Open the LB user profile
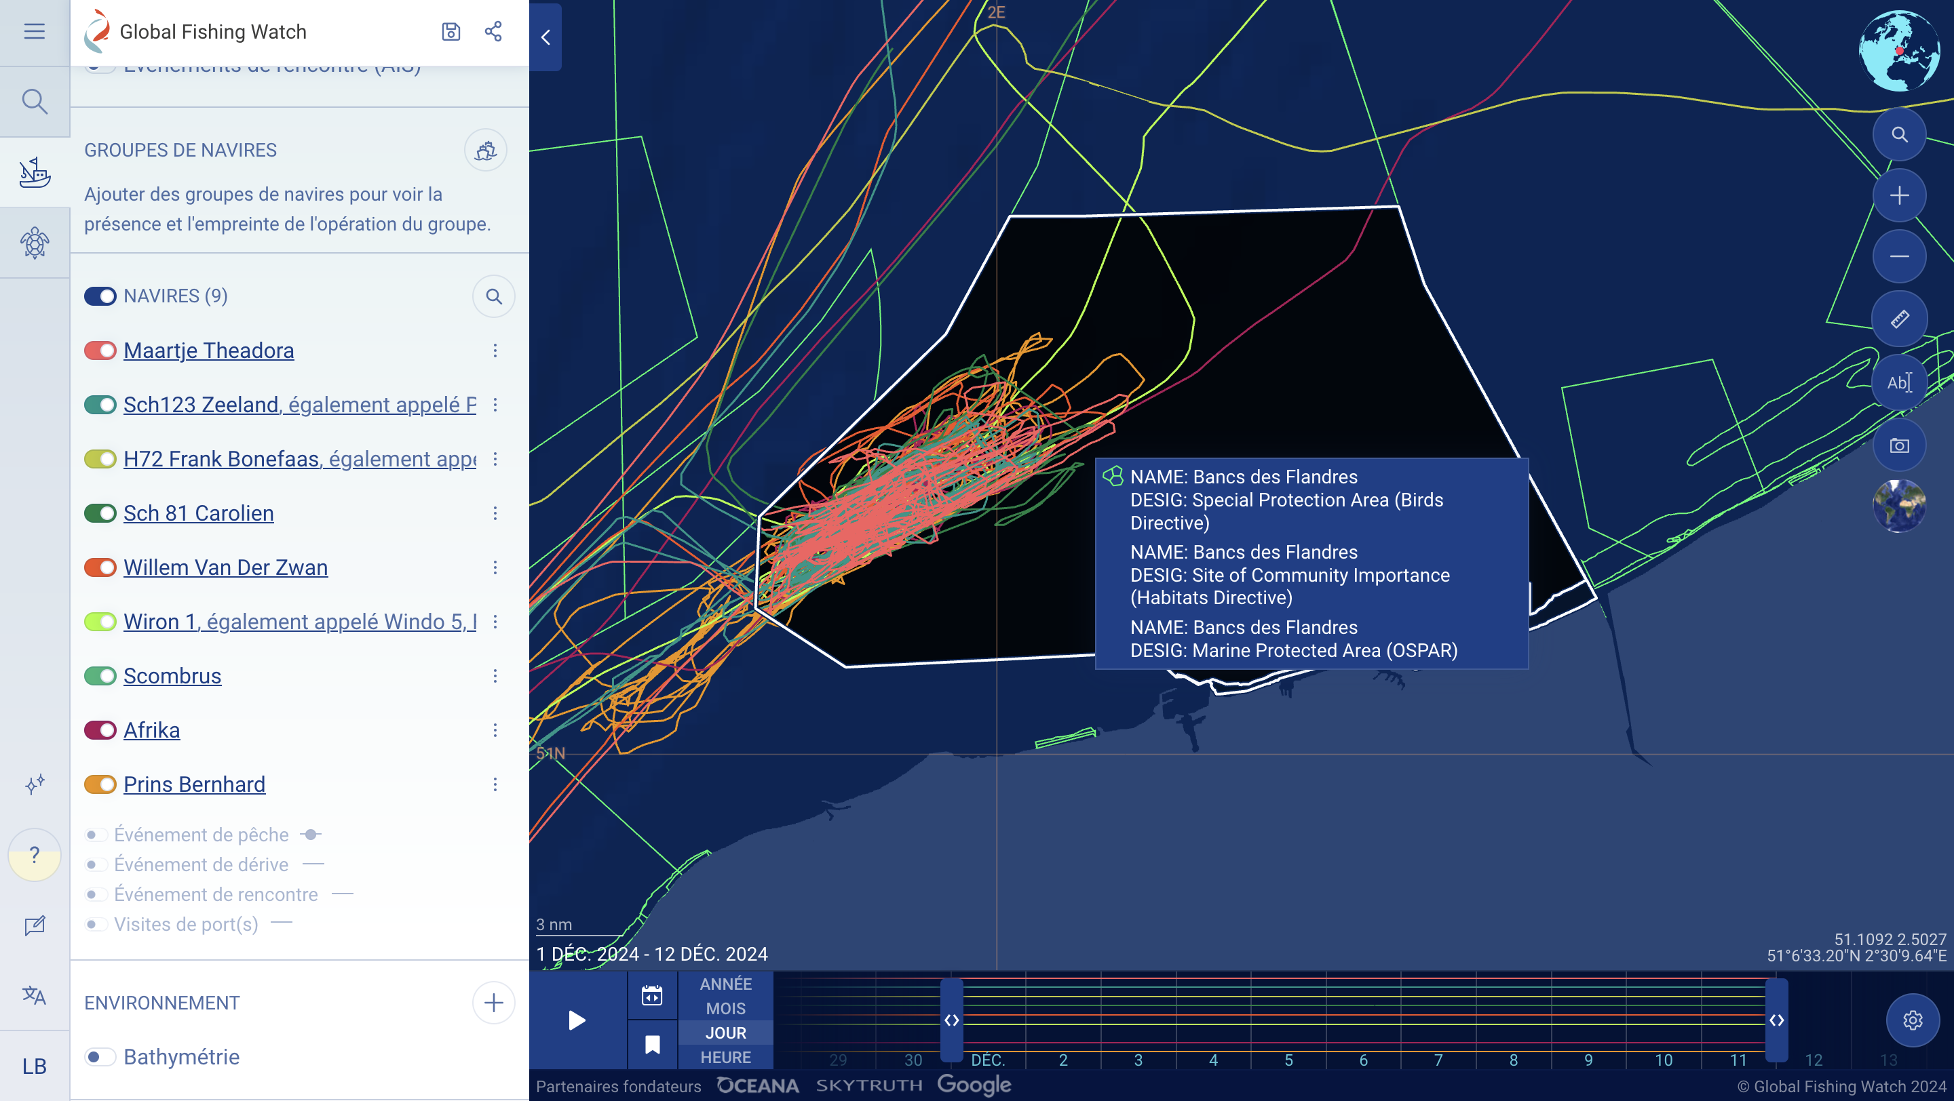Screen dimensions: 1954x1101 [x=34, y=1066]
